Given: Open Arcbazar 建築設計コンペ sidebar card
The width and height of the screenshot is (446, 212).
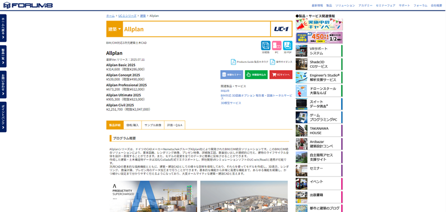Looking at the screenshot, I should point(319,144).
